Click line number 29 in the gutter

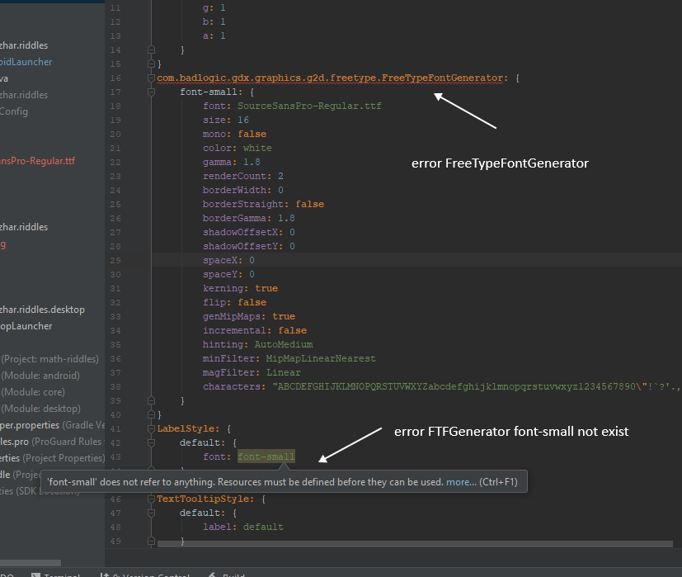pos(115,260)
